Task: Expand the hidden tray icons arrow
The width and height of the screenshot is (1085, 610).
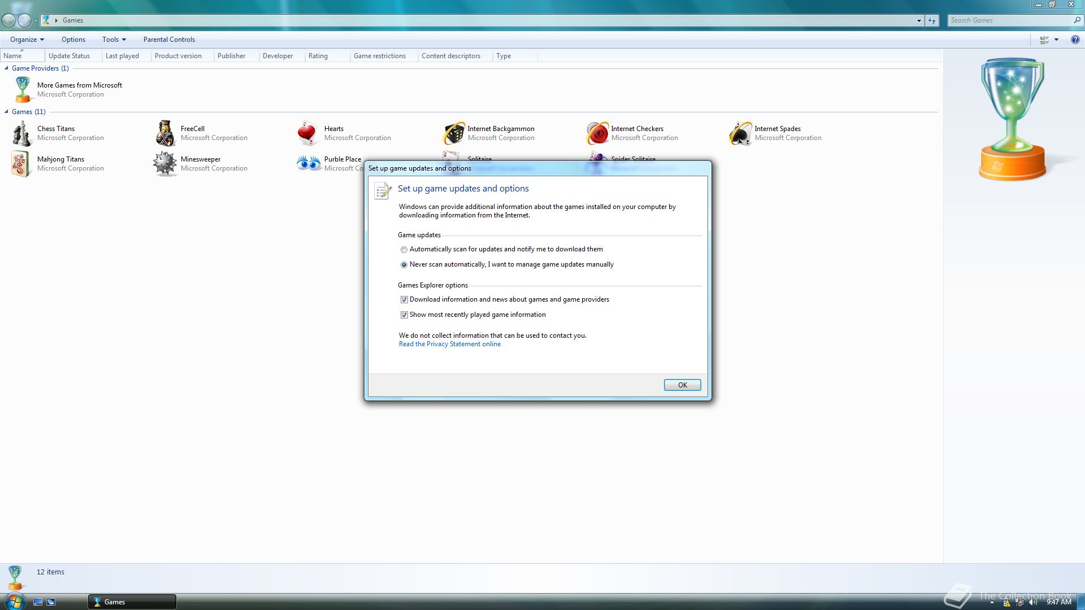Action: coord(992,603)
